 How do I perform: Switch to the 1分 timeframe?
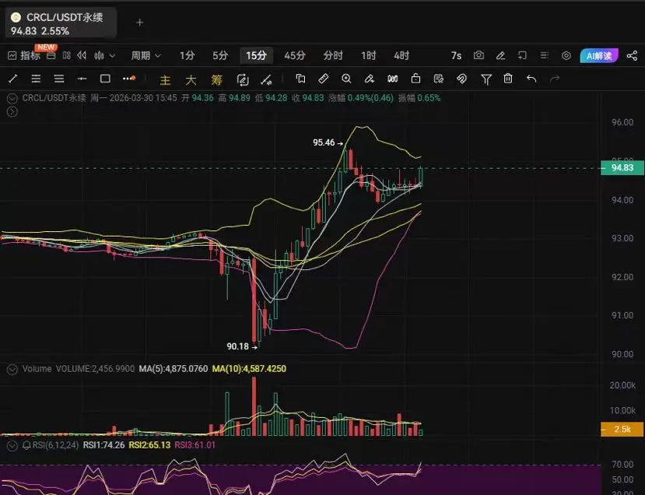187,55
